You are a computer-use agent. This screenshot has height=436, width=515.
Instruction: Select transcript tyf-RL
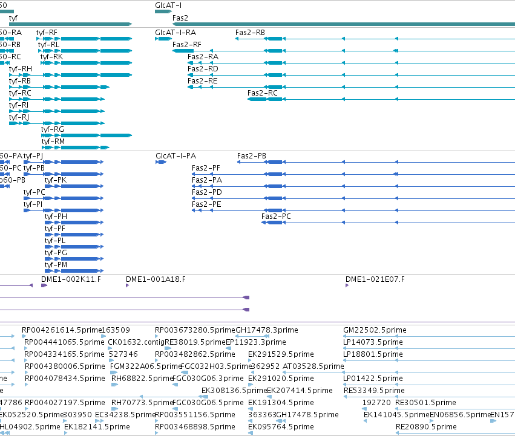[85, 51]
